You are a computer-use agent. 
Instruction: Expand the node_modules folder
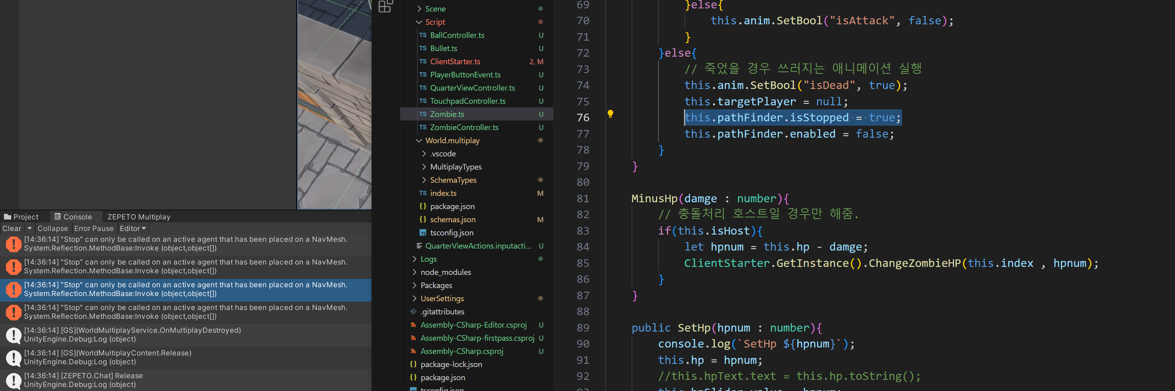tap(414, 273)
